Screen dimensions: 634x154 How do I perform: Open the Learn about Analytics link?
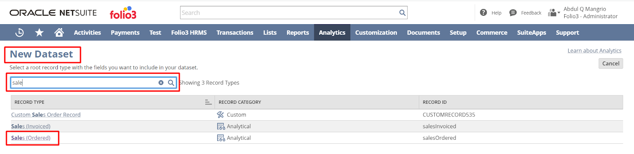pos(594,51)
